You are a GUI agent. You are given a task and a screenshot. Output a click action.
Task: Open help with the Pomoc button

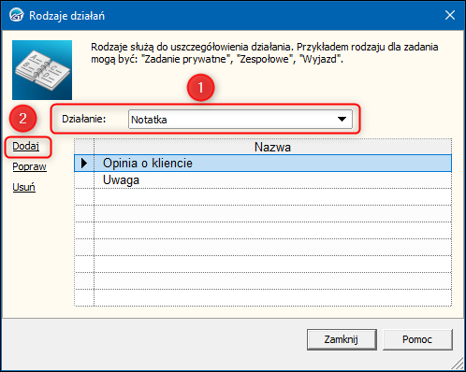[417, 339]
